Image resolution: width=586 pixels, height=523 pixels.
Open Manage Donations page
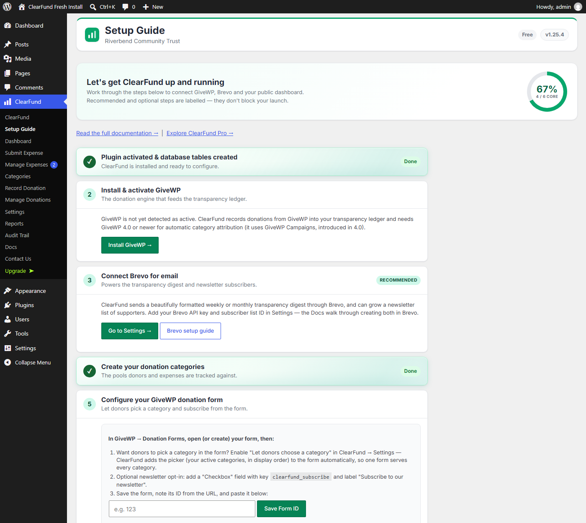click(x=28, y=200)
